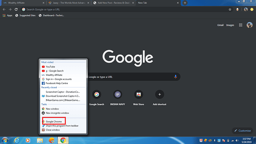256x144 pixels.
Task: Open Facebook Help Centre jump list entry
Action: coord(63,83)
